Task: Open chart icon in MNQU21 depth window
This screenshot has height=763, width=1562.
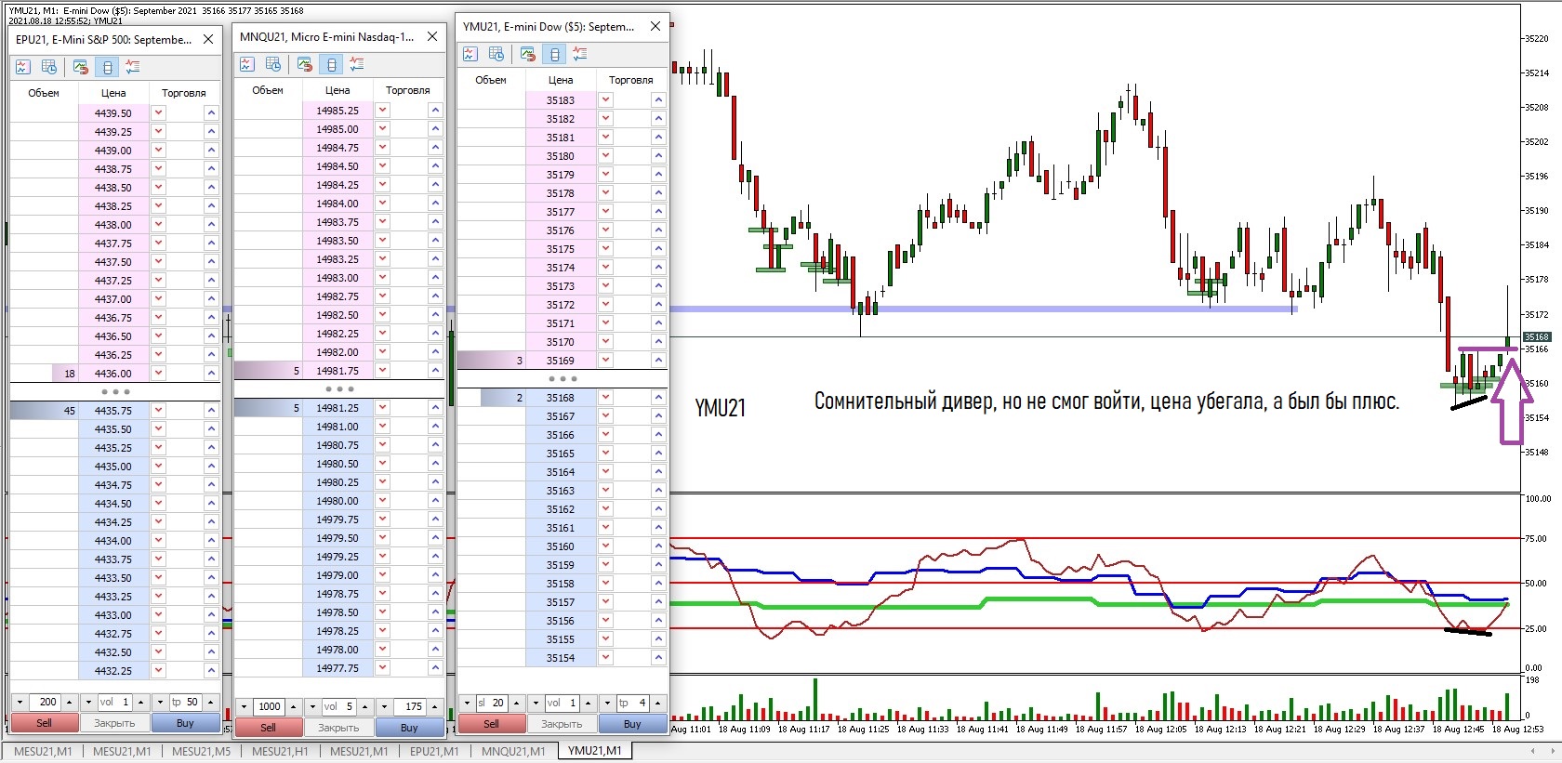Action: (x=246, y=64)
